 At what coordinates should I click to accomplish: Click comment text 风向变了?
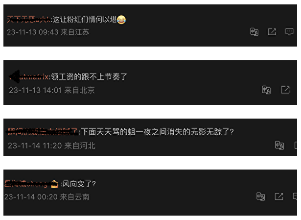pos(79,184)
